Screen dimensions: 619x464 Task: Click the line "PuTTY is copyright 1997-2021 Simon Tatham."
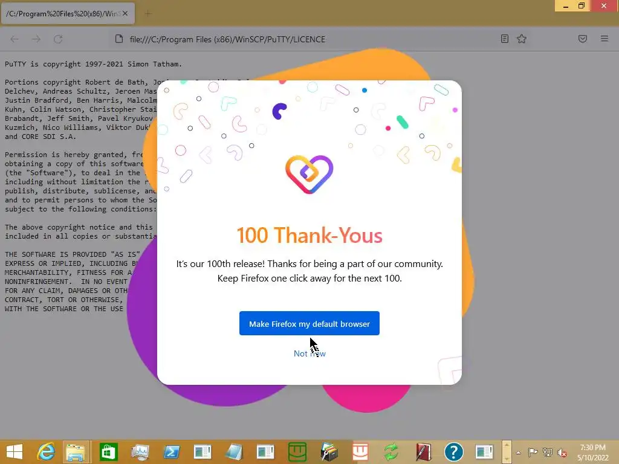point(93,64)
